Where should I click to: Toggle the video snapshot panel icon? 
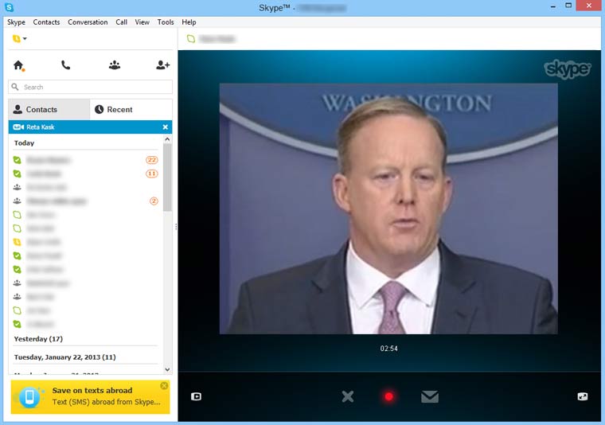click(x=196, y=396)
